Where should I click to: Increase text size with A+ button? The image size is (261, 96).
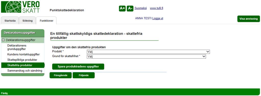tap(122, 8)
